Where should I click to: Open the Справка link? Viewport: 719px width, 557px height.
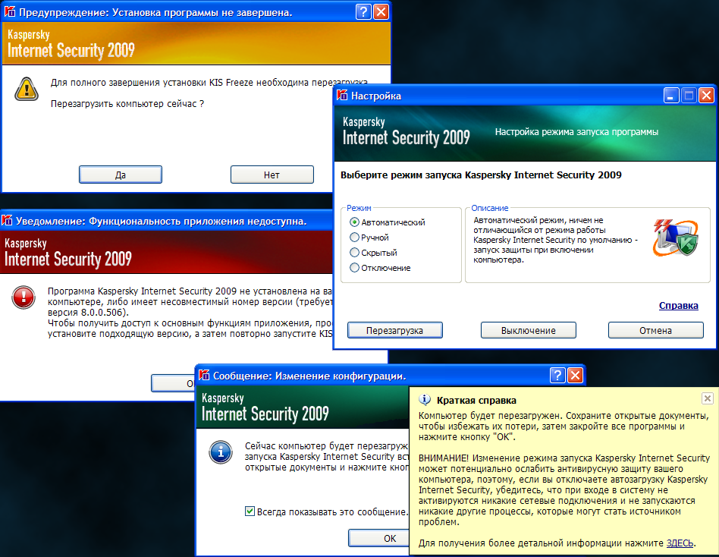(679, 306)
